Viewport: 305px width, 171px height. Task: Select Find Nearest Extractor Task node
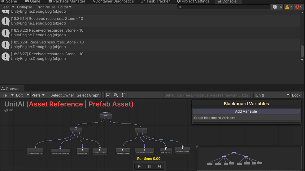35,151
